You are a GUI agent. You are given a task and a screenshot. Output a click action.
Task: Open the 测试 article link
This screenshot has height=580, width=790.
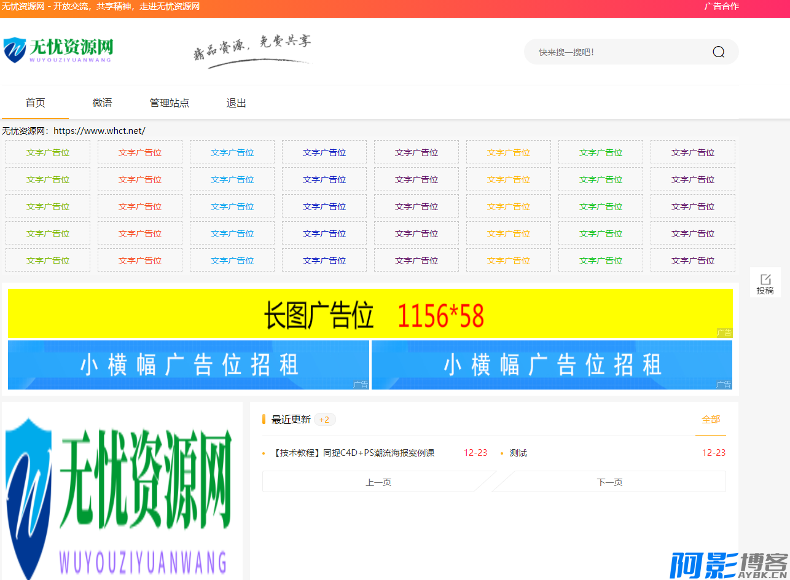(x=518, y=453)
